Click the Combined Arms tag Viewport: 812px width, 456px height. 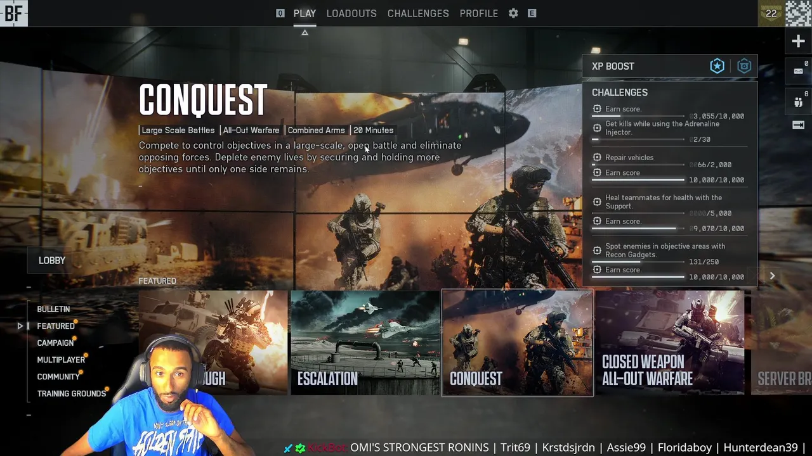316,130
